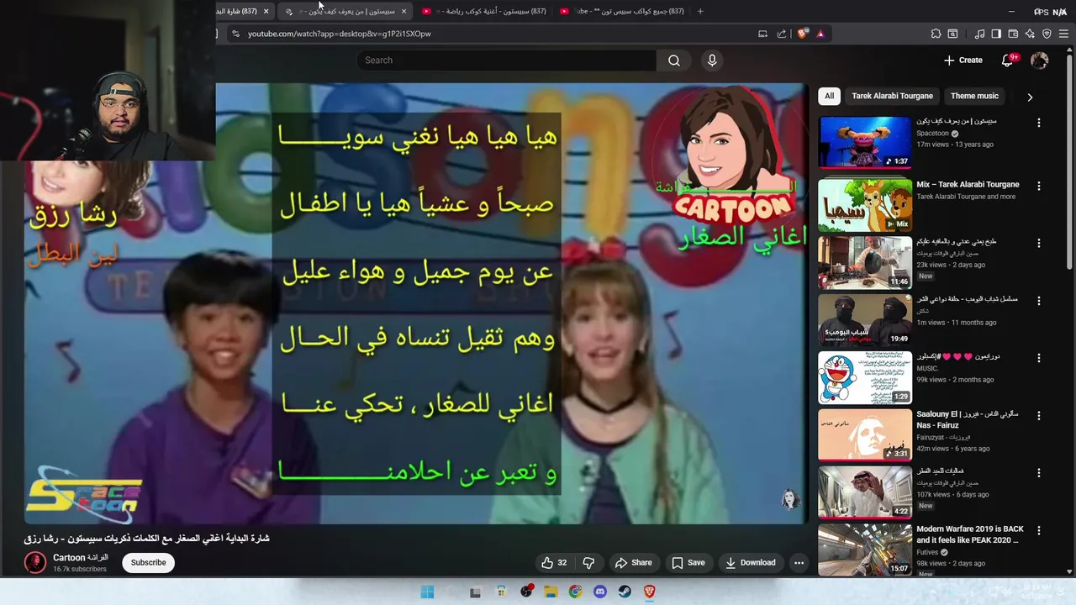Select Tarek Alarabi Tourgane filter chip
Viewport: 1076px width, 605px height.
(892, 96)
